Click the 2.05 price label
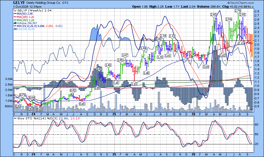Viewport: 264px width, 157px height. pos(158,39)
